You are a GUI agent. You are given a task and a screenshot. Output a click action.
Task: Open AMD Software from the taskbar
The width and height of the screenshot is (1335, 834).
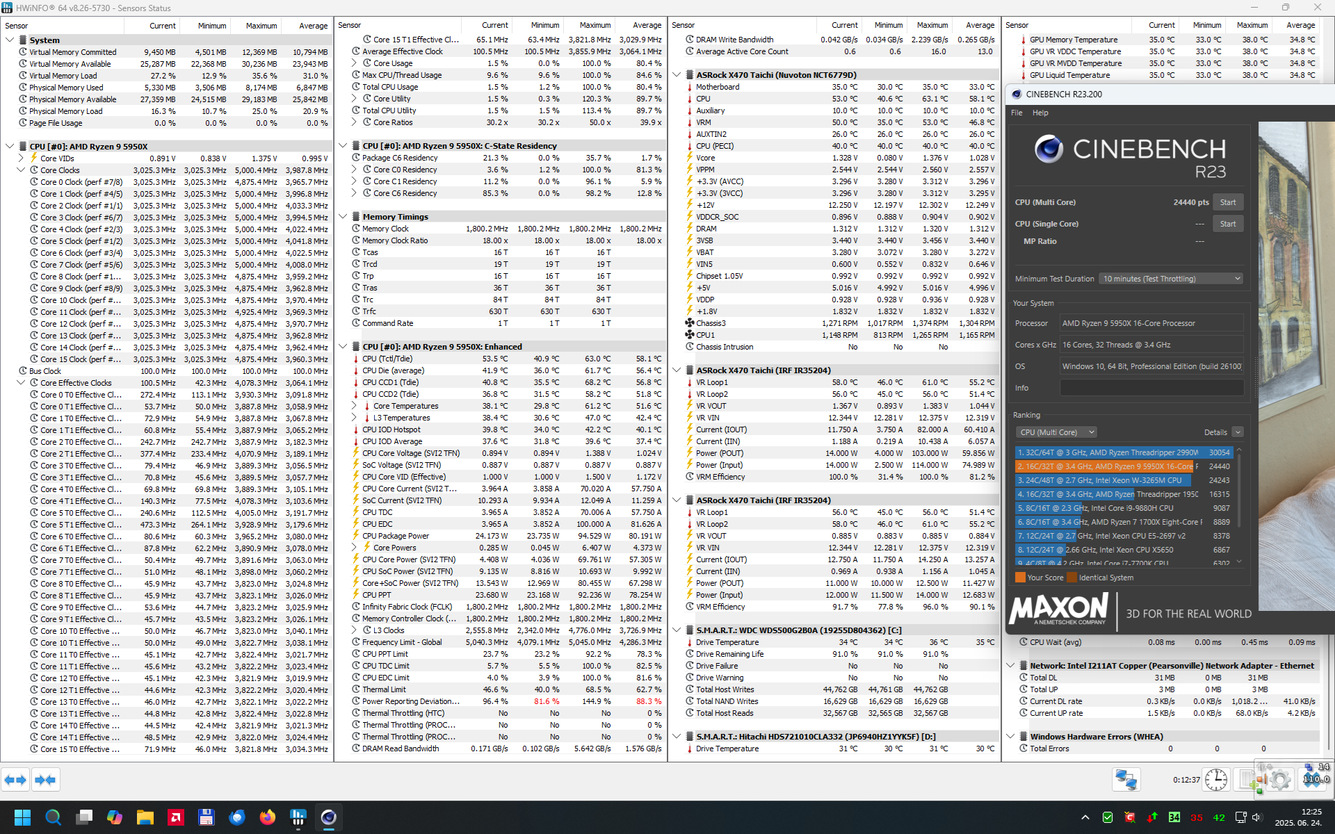(x=176, y=817)
